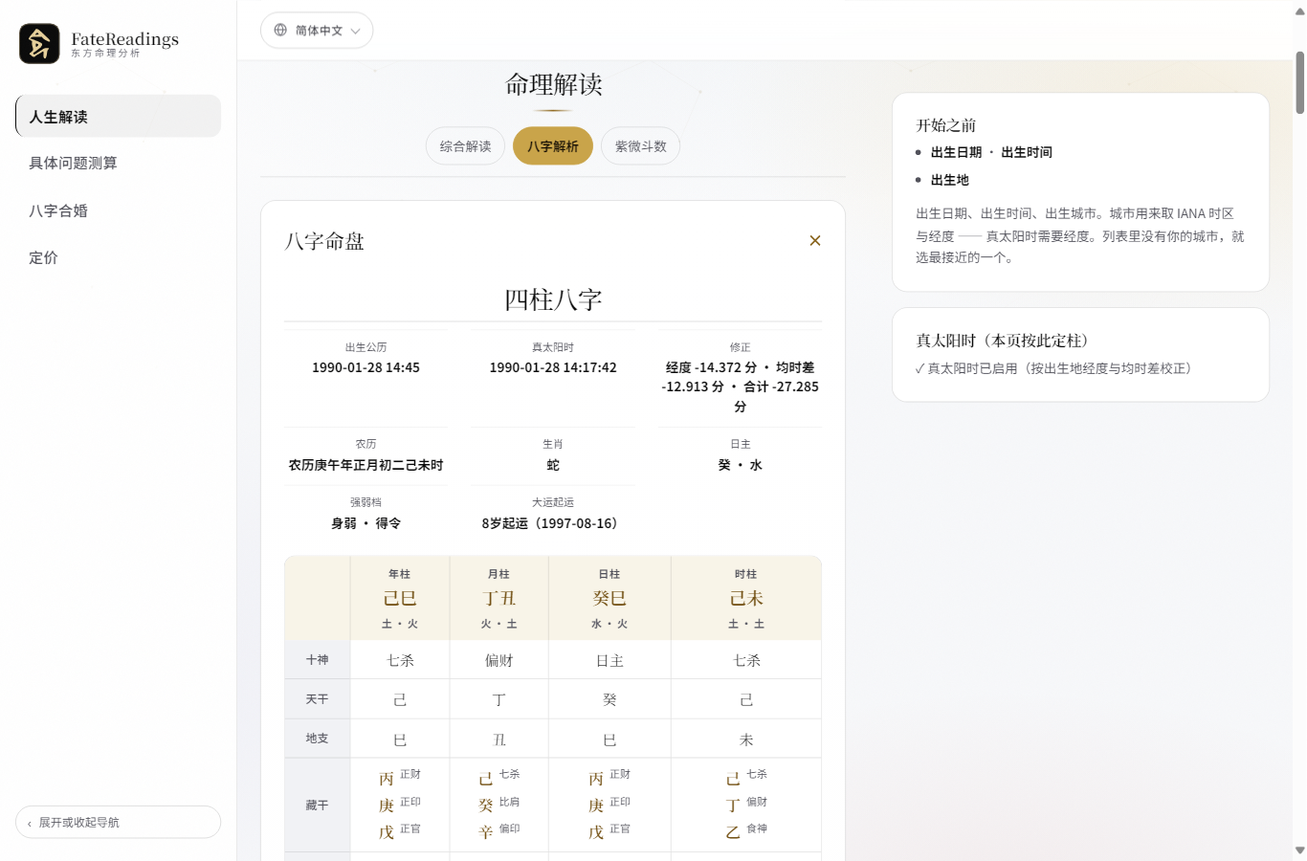This screenshot has height=861, width=1307.
Task: Click the 生肖 value 蛇
Action: tap(553, 465)
